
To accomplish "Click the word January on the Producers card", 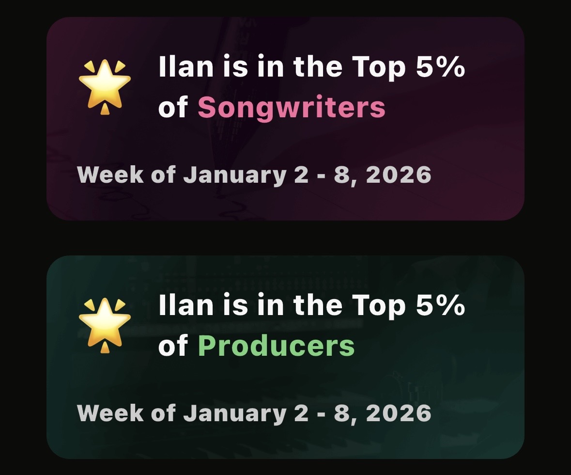I will pyautogui.click(x=234, y=413).
